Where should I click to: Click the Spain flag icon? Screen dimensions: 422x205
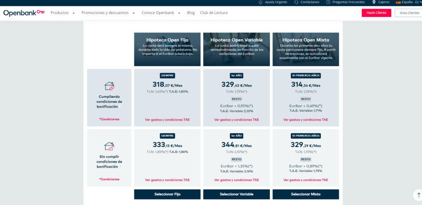pyautogui.click(x=398, y=2)
